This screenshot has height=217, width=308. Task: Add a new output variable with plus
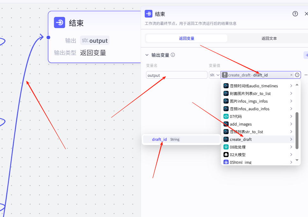(306, 55)
